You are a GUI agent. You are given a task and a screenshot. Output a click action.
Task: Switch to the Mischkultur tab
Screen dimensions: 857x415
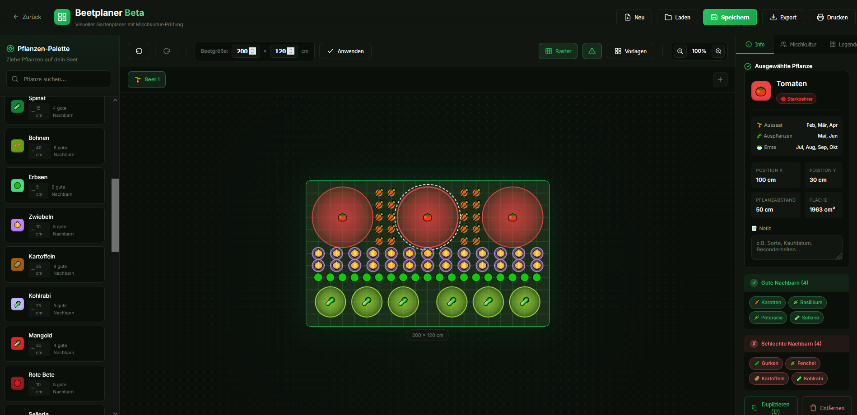click(798, 44)
